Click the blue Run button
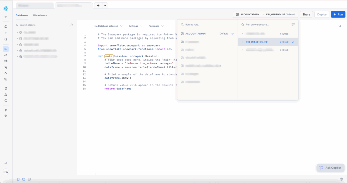 click(338, 14)
